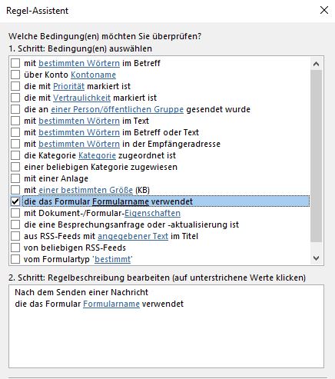Tick 'einer beliebigen Kategorie zugewiesen' checkbox

[x=15, y=167]
